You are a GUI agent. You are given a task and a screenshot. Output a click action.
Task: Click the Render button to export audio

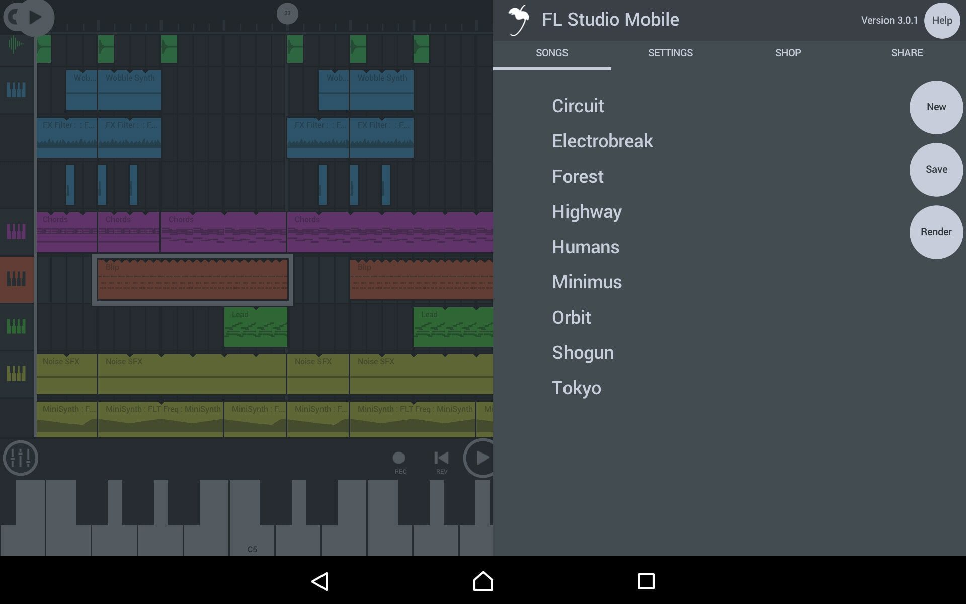pyautogui.click(x=936, y=232)
